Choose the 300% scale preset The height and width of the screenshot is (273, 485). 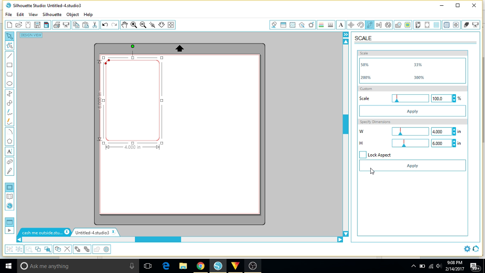coord(419,77)
